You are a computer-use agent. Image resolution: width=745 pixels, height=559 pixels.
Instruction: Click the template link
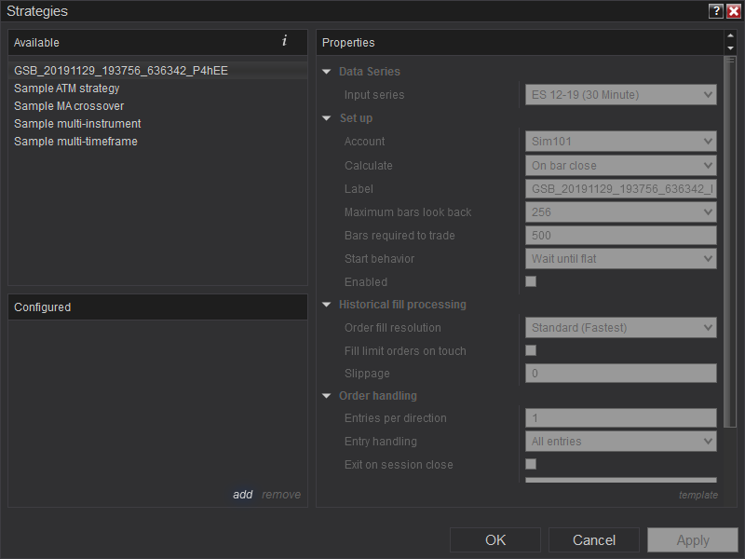tap(698, 495)
